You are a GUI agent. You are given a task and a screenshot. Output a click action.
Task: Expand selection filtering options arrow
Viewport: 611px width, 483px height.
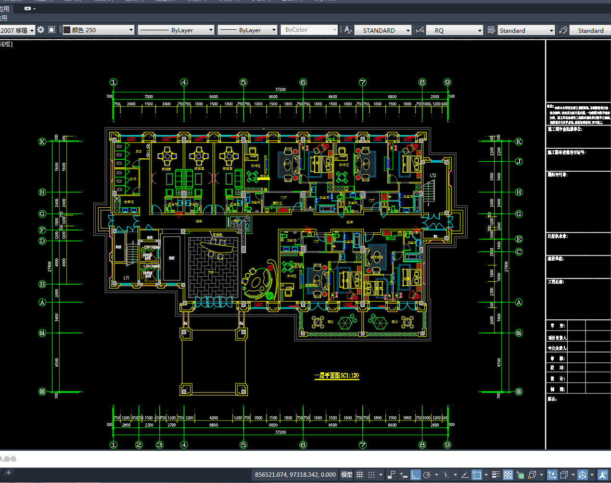pos(573,475)
